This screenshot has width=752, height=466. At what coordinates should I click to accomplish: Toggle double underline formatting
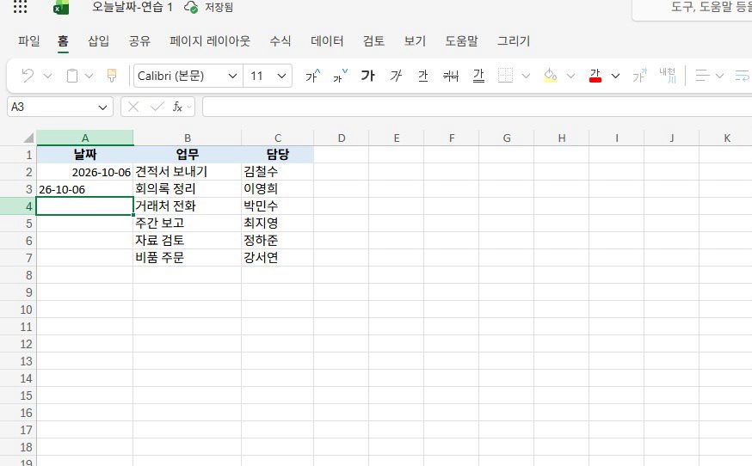pos(478,76)
